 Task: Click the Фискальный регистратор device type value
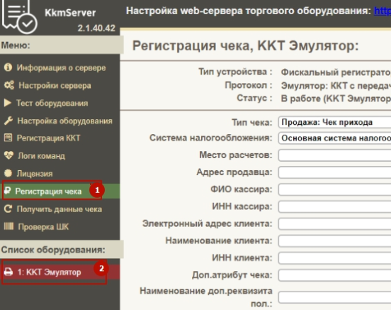[336, 72]
